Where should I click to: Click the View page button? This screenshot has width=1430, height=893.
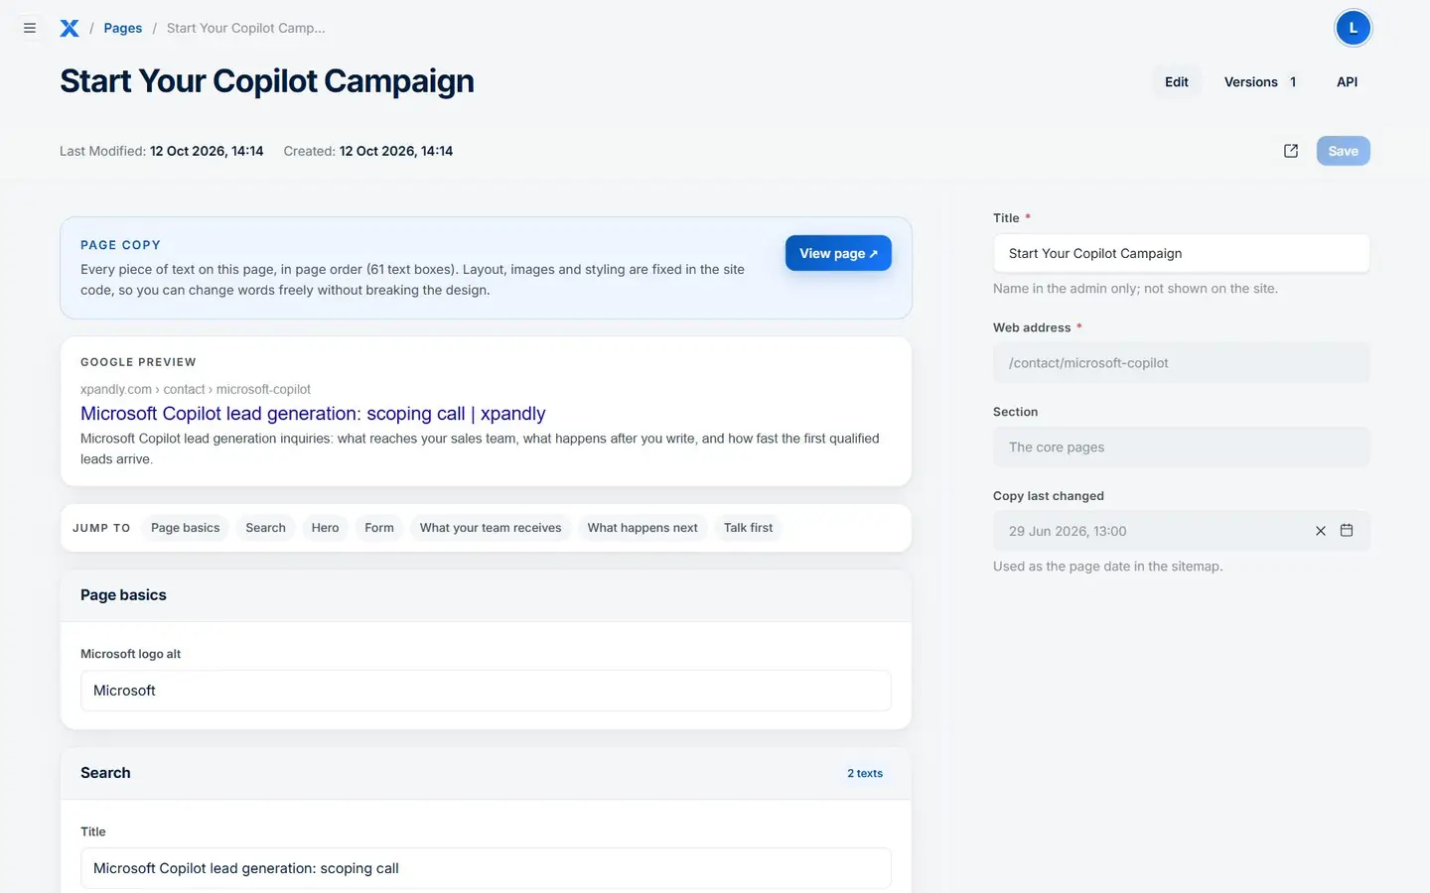838,253
